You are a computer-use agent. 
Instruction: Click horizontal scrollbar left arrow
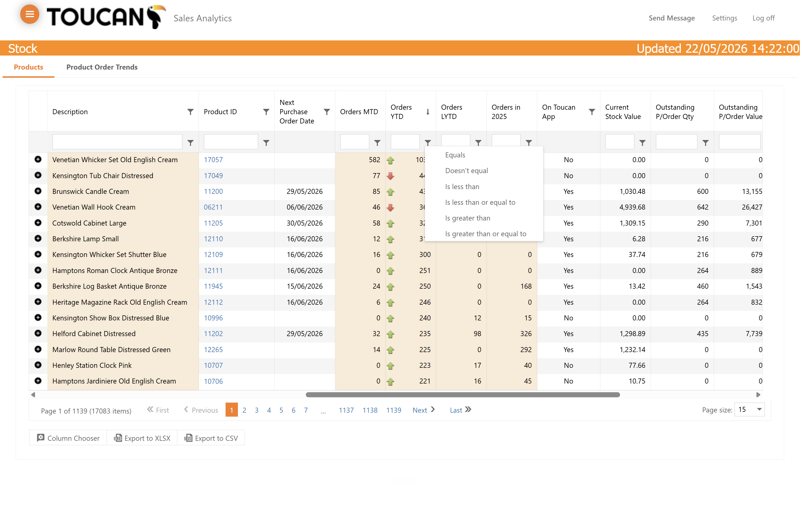click(x=33, y=395)
